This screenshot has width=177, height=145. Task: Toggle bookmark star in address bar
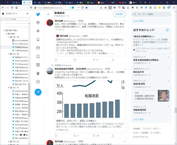[x=87, y=7]
